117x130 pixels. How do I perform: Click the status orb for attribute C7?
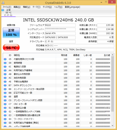(x=5, y=104)
